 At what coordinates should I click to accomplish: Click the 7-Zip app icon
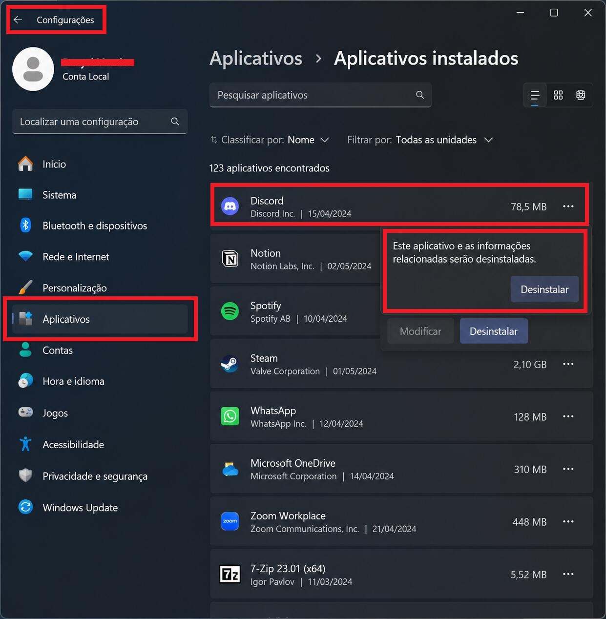click(230, 574)
